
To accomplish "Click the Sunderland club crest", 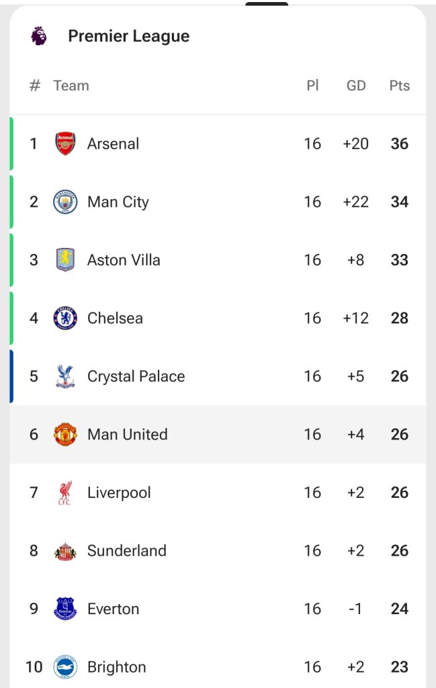I will [x=65, y=551].
